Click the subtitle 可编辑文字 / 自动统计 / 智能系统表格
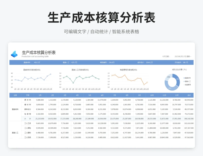Image resolution: width=203 pixels, height=156 pixels. tap(101, 32)
